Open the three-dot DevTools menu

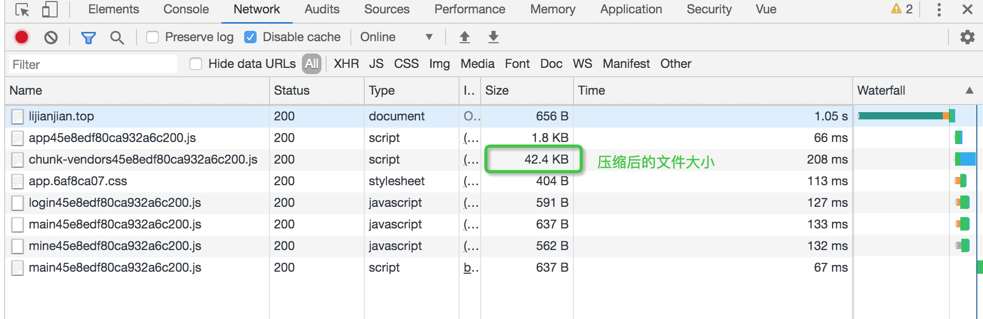point(939,9)
